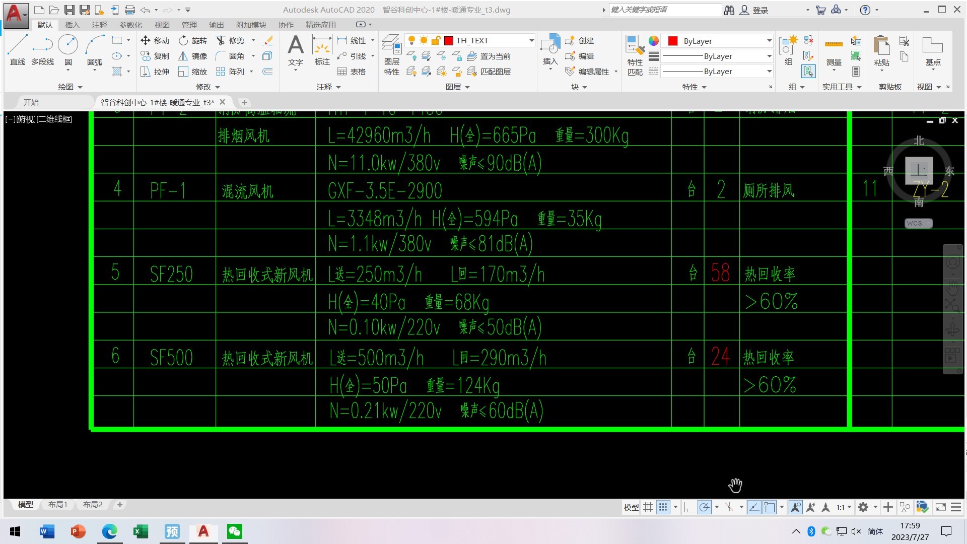The width and height of the screenshot is (967, 544).
Task: Toggle snap mode in status bar
Action: [x=663, y=507]
